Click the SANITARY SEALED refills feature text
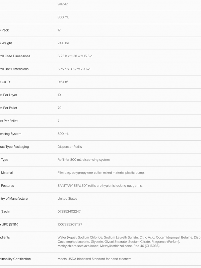 [x=100, y=186]
